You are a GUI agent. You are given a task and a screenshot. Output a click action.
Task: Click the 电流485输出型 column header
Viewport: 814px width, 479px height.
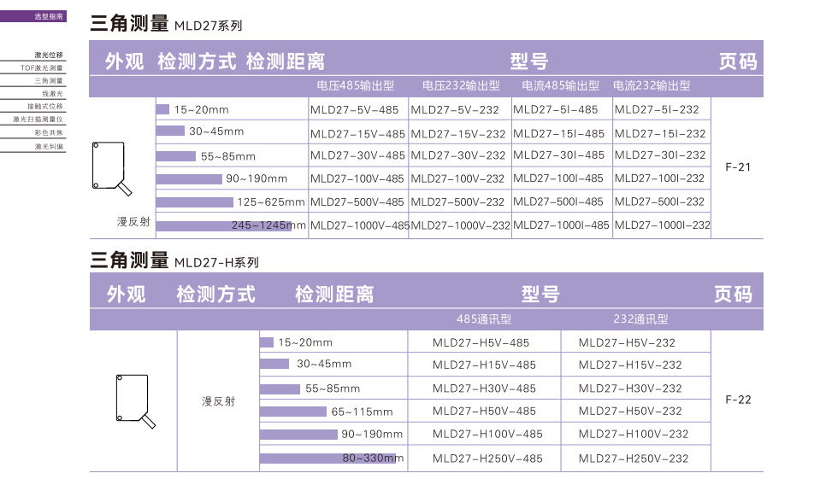pos(560,86)
